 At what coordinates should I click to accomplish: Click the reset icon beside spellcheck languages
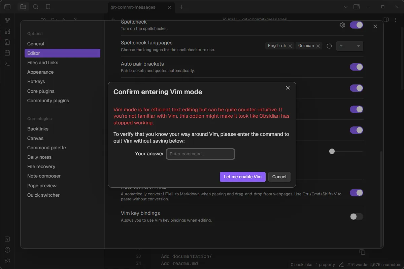329,46
